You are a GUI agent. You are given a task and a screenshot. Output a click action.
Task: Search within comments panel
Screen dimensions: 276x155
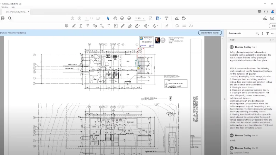[257, 33]
